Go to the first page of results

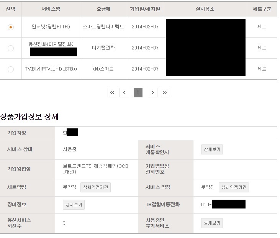[112, 92]
